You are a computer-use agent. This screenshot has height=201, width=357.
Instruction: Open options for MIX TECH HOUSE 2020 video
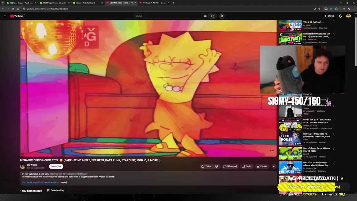[334, 134]
